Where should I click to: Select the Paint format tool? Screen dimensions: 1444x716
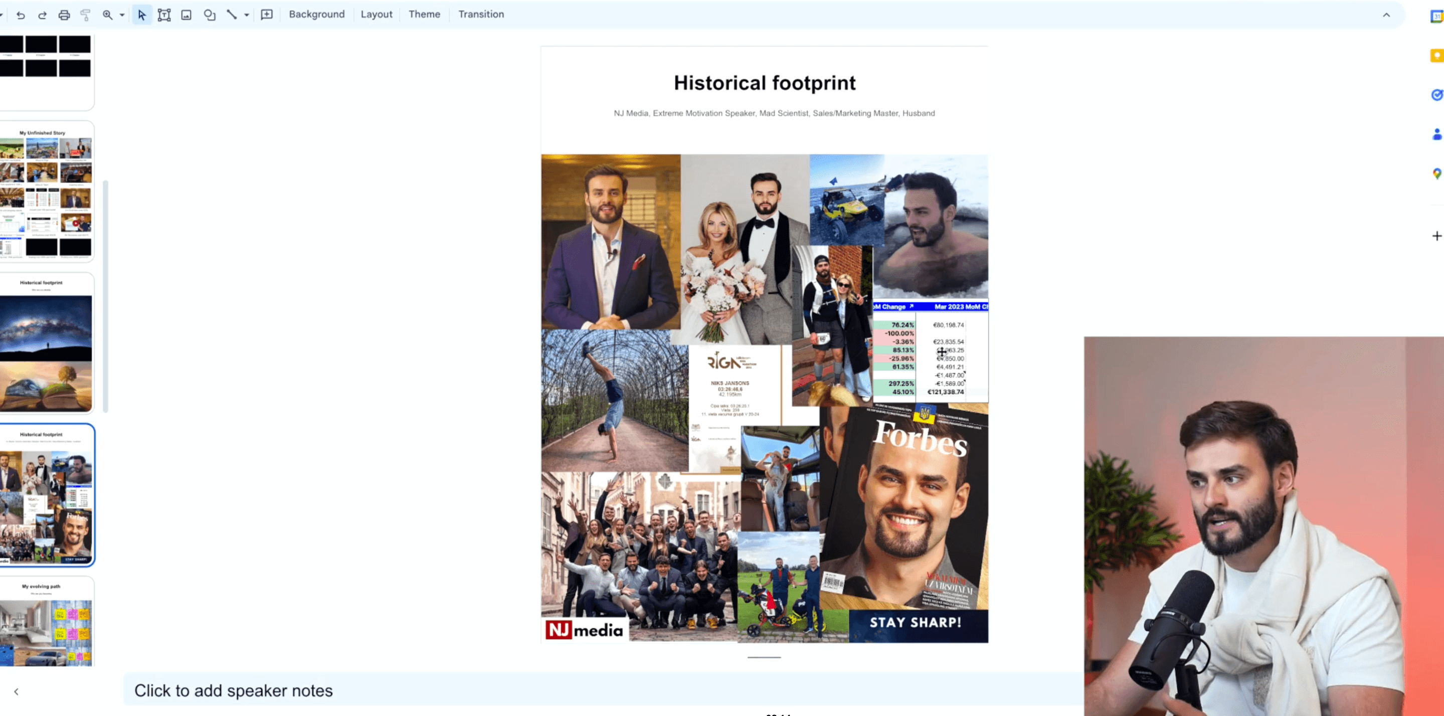click(x=85, y=15)
